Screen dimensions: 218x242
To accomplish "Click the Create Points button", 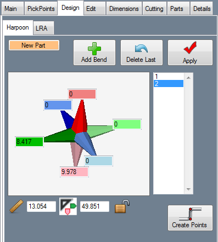I will pyautogui.click(x=190, y=218).
